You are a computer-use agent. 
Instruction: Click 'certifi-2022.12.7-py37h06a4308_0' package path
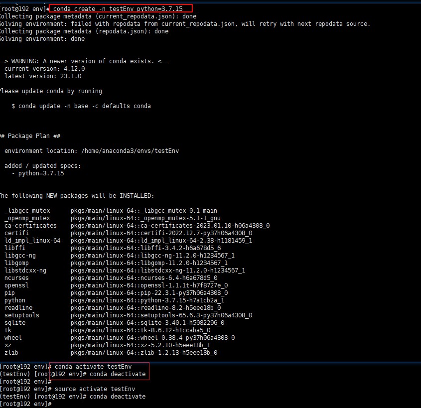(x=161, y=233)
